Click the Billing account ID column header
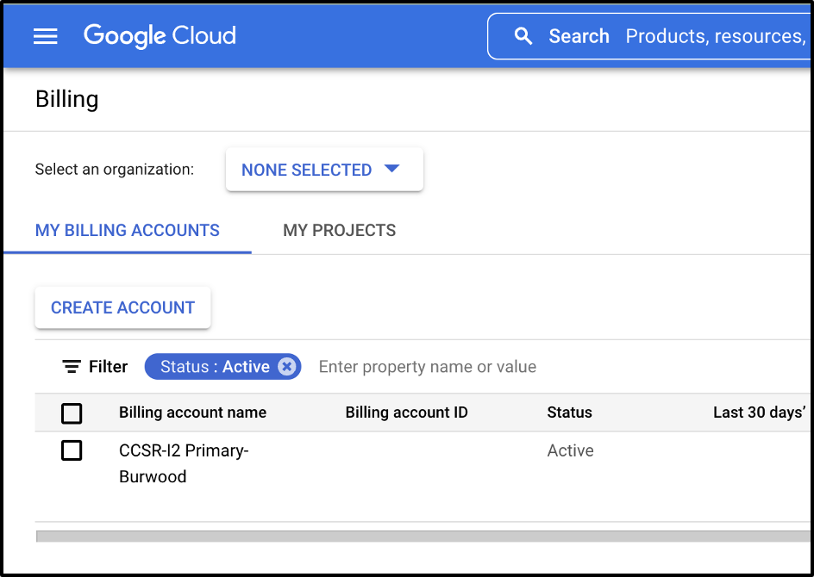The width and height of the screenshot is (814, 577). [x=406, y=413]
